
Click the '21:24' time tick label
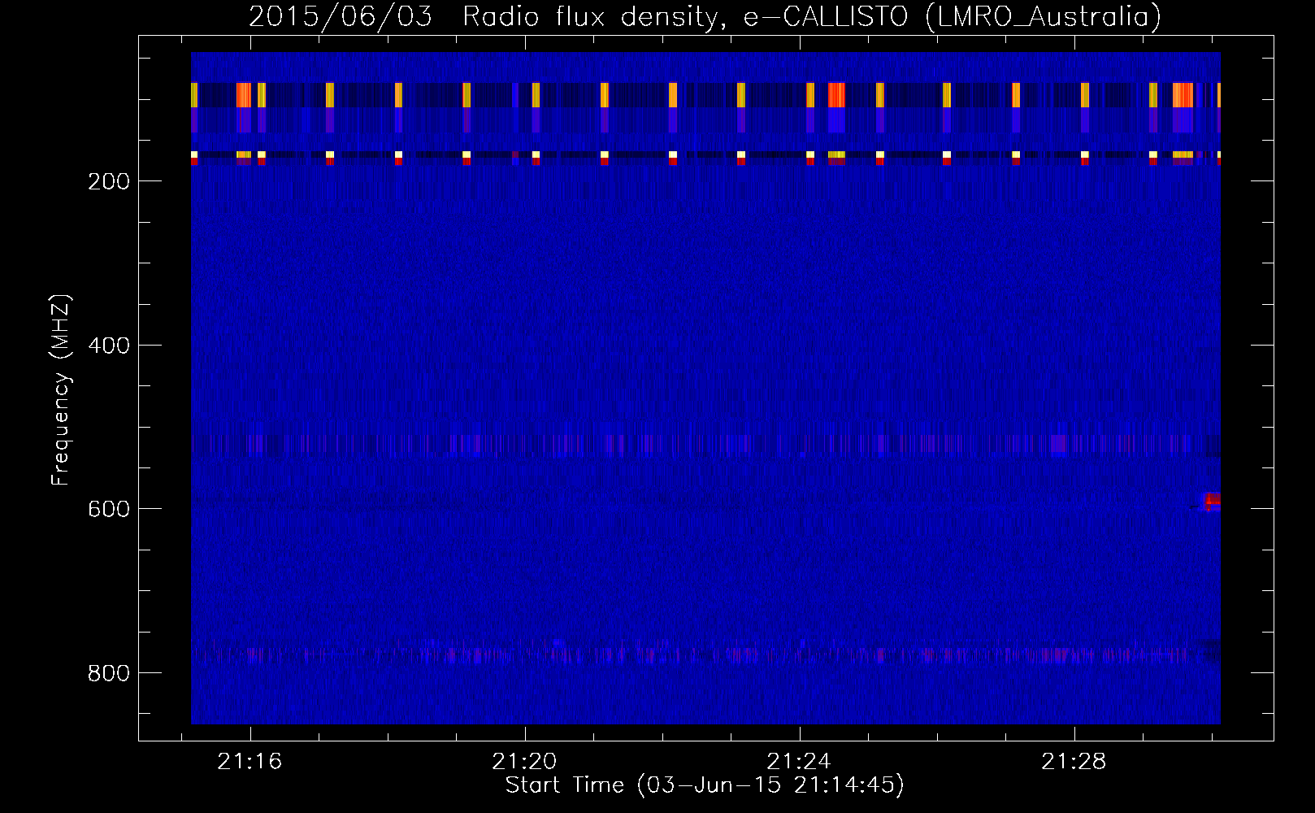tap(800, 762)
